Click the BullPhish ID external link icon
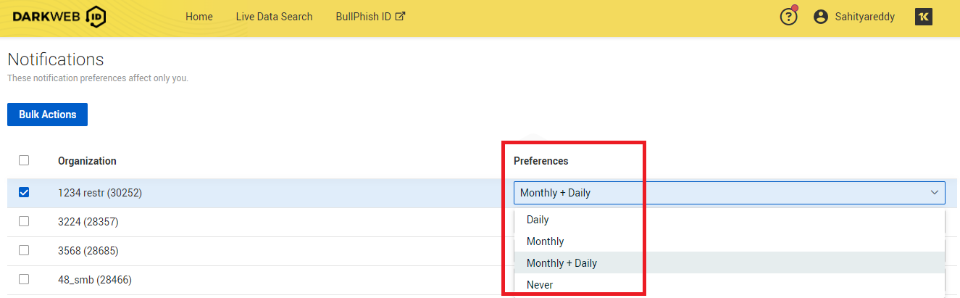960x298 pixels. (400, 16)
